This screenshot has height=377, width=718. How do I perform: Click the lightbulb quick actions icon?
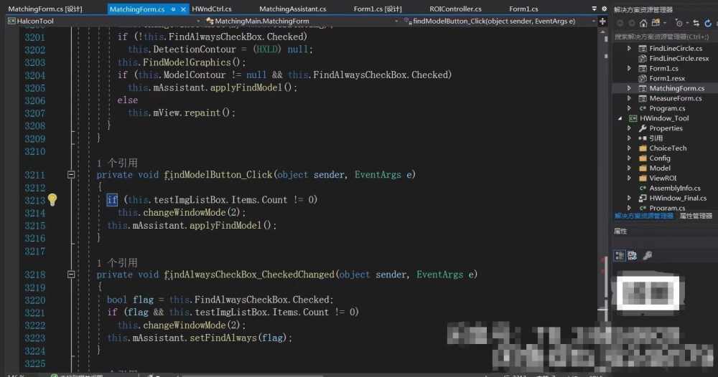[52, 199]
